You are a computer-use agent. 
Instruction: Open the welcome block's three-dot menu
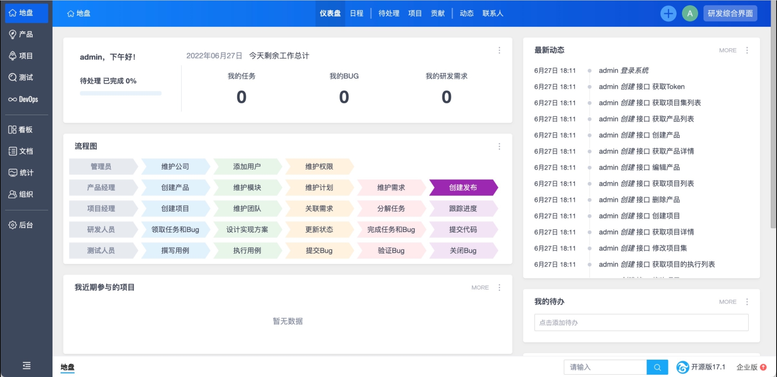(499, 50)
